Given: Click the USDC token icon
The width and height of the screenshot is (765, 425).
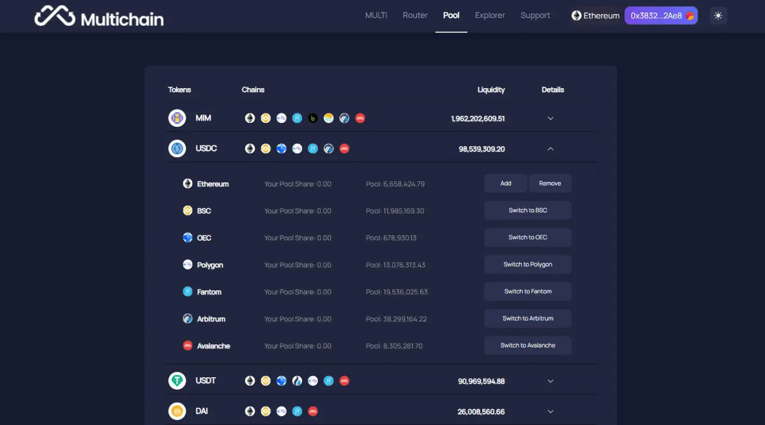Looking at the screenshot, I should point(177,148).
